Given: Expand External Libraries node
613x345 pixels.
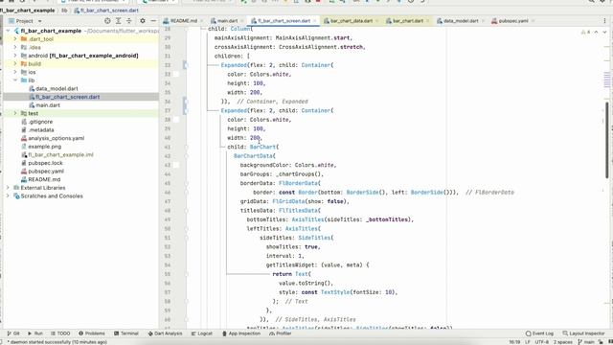Looking at the screenshot, I should tap(8, 188).
